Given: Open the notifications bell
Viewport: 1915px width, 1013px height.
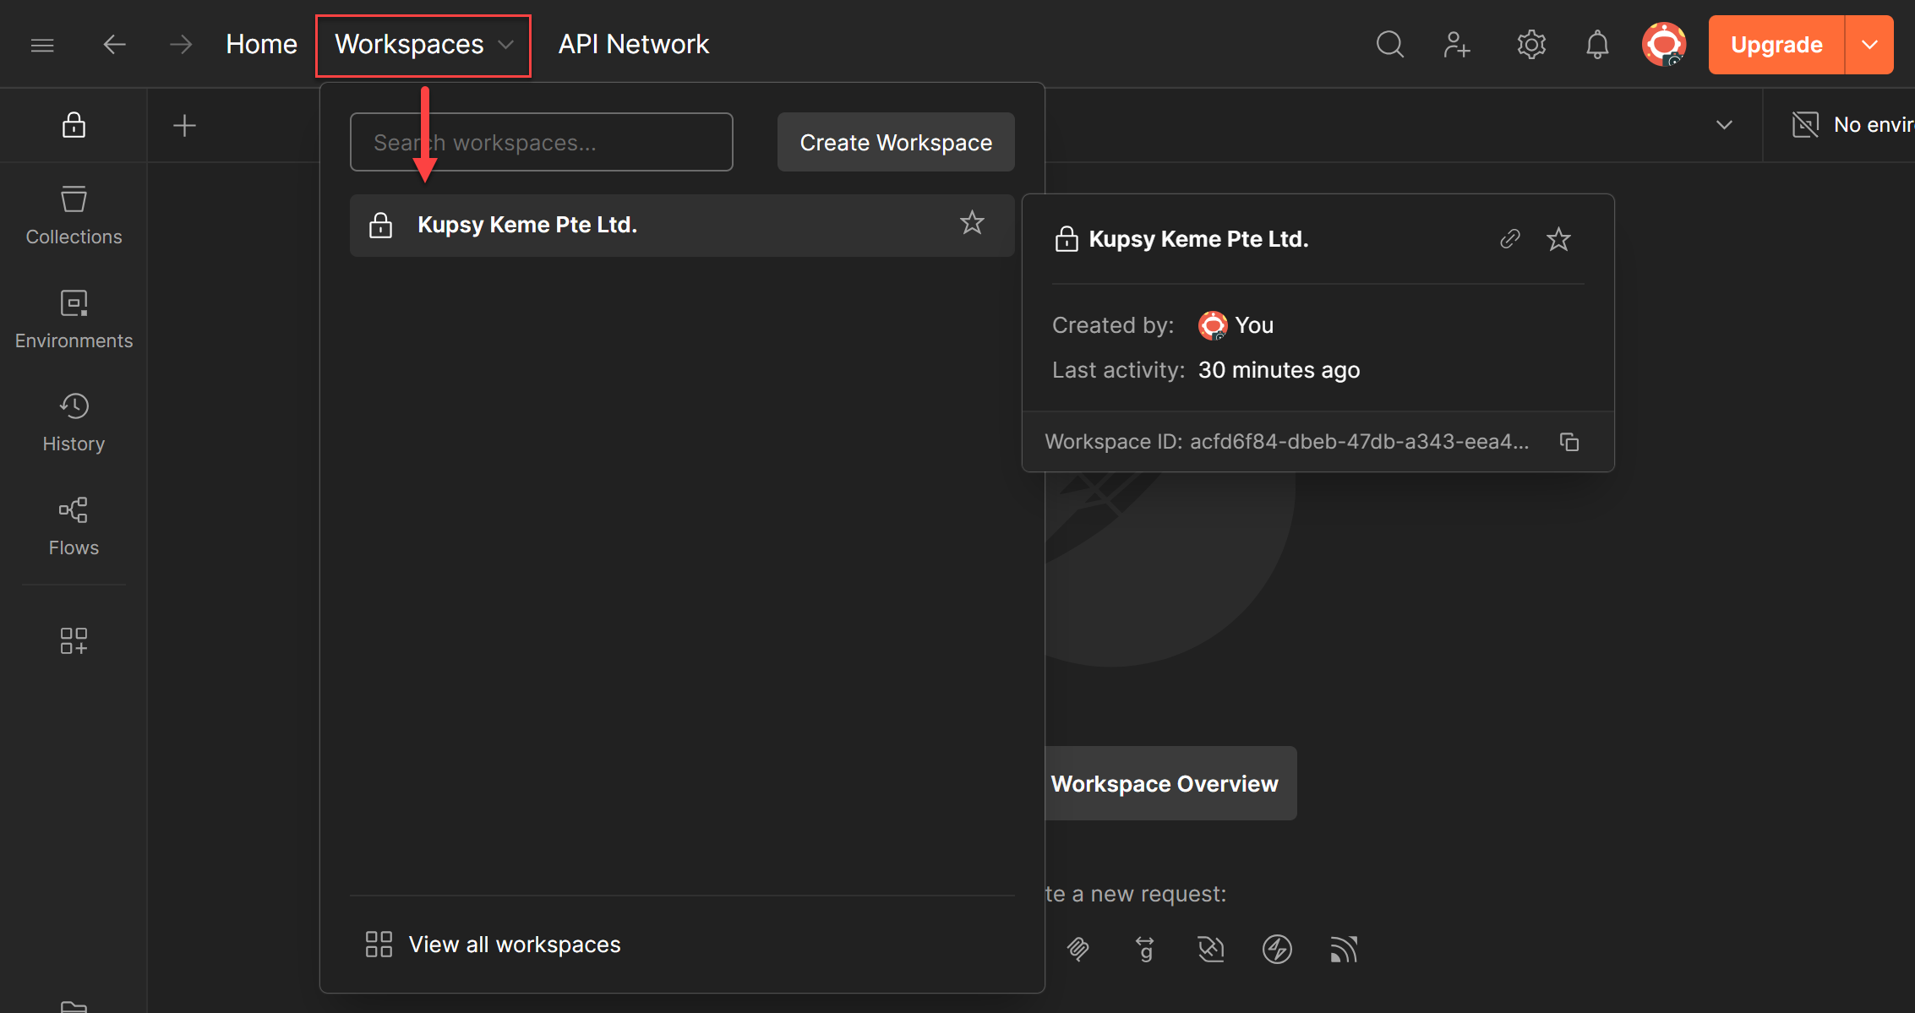Looking at the screenshot, I should pos(1596,44).
